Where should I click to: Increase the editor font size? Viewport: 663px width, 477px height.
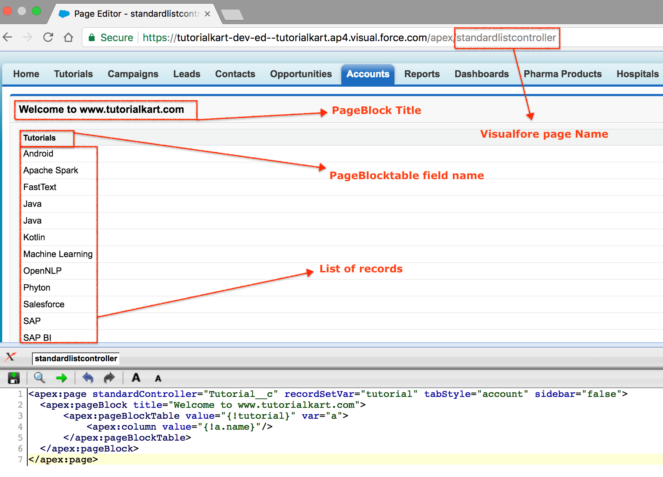(x=136, y=378)
